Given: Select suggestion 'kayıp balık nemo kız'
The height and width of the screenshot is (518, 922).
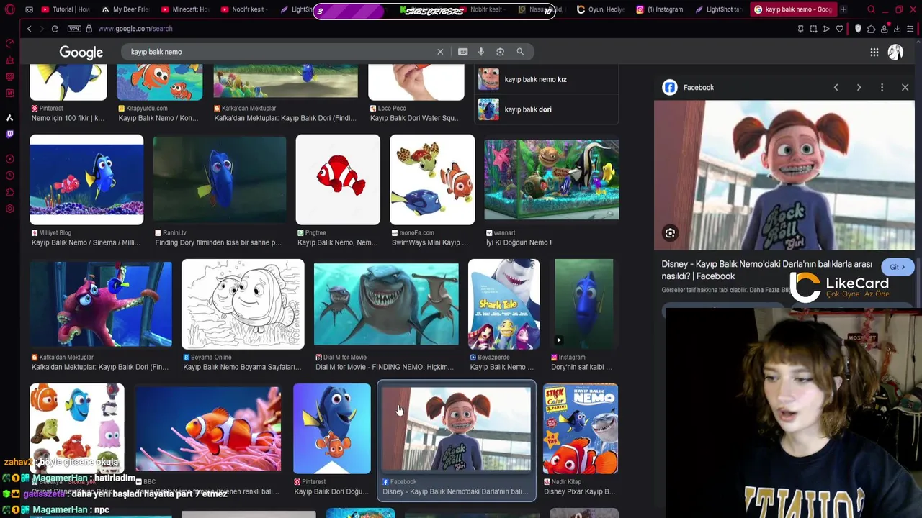Looking at the screenshot, I should coord(547,79).
